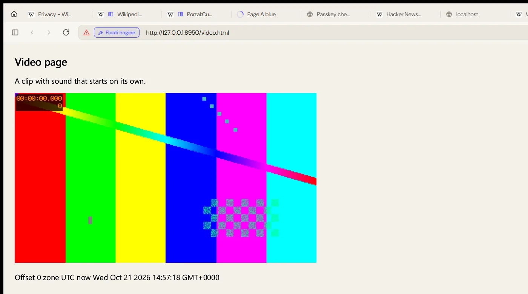This screenshot has width=528, height=294.
Task: Click the Home icon in tab bar
Action: tap(14, 14)
